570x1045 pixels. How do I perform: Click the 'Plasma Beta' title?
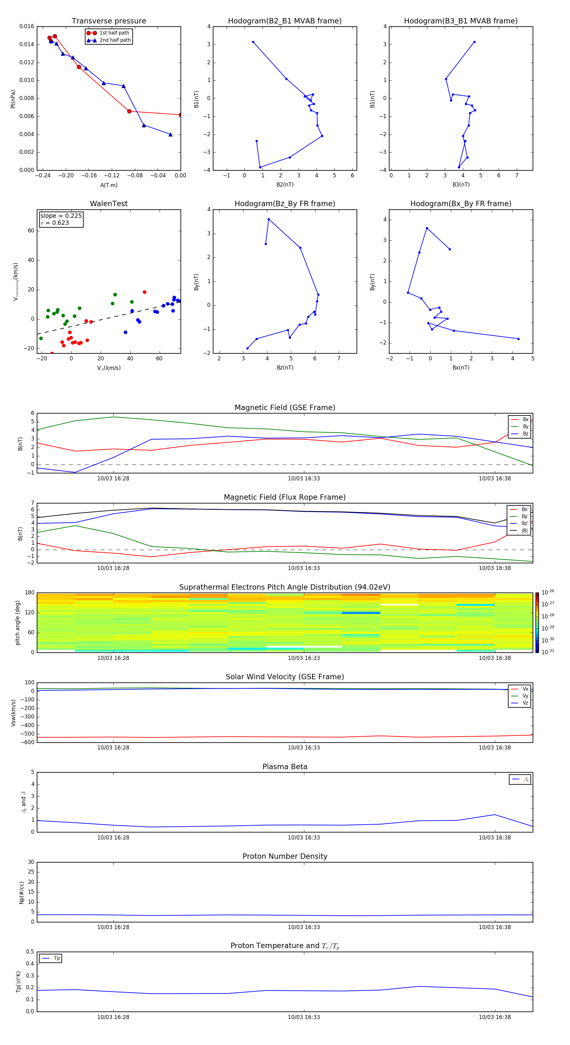point(285,767)
